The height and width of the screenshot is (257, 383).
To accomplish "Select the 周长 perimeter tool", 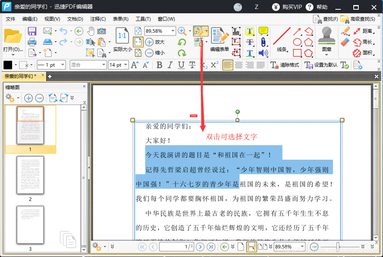I will [363, 42].
